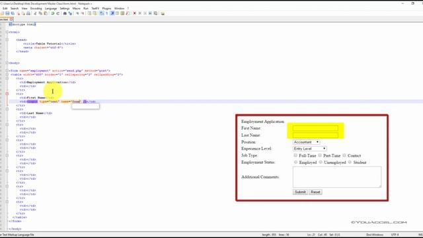Toggle the Word Wrap toolbar icon
Viewport: 423px width, 238px height.
pos(101,13)
